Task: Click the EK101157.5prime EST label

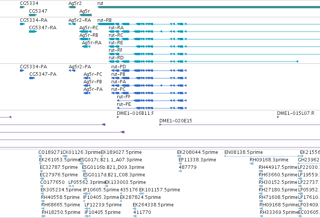Action: tap(159, 190)
